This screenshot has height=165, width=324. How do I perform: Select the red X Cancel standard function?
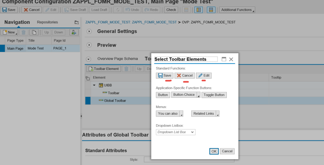click(x=184, y=75)
